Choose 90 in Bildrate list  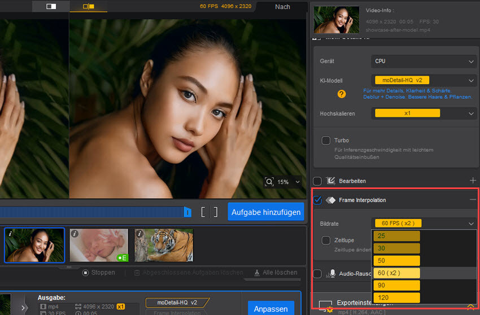click(396, 285)
